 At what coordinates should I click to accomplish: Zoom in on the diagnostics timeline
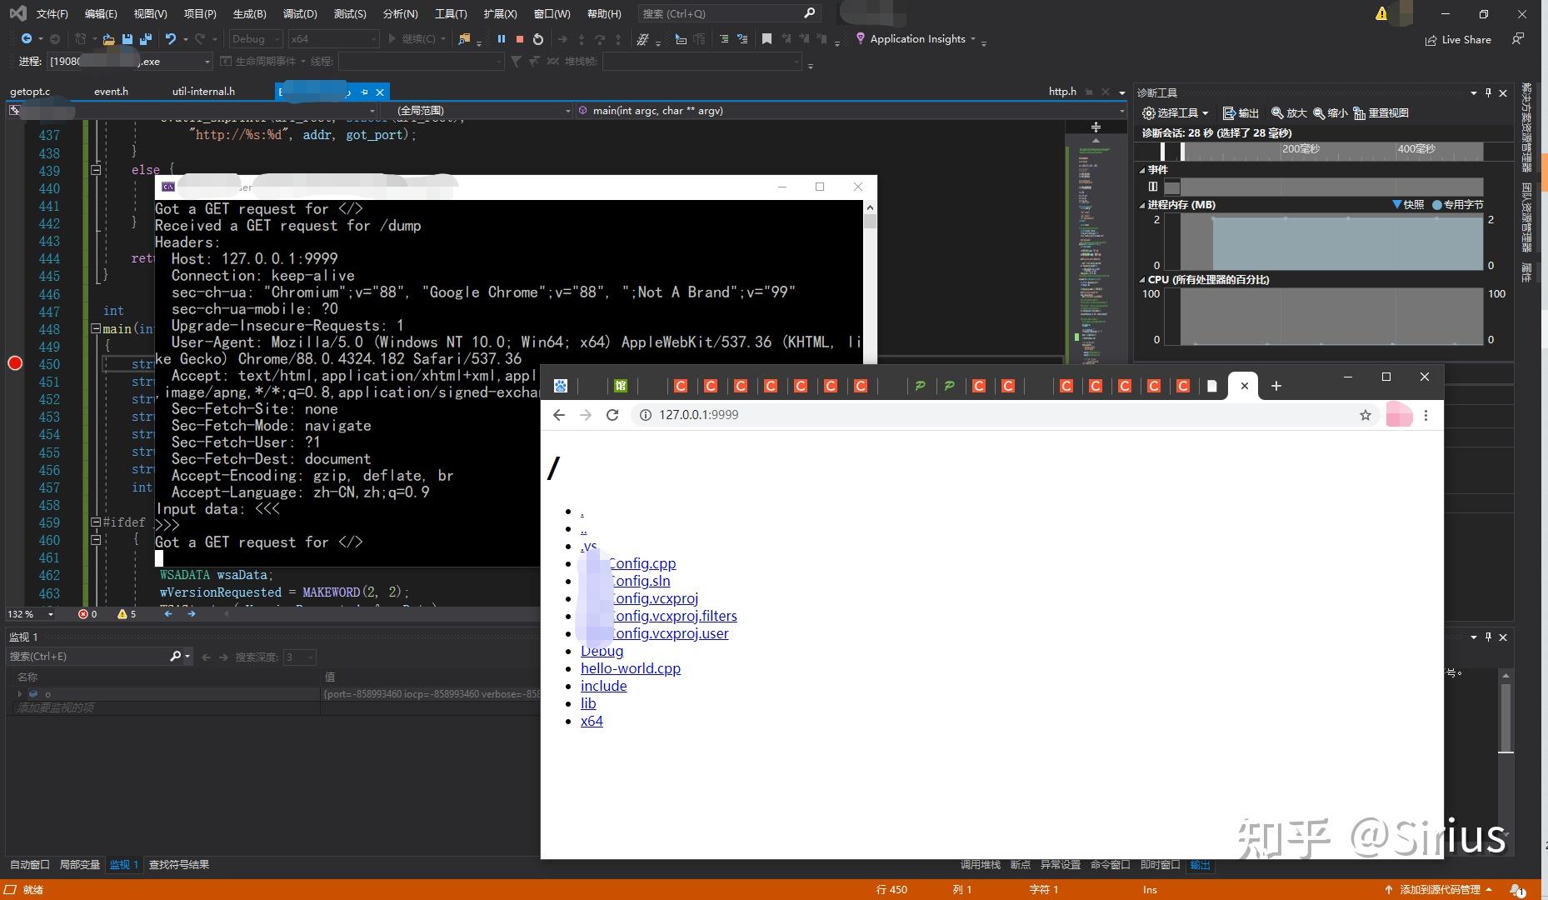pyautogui.click(x=1289, y=113)
